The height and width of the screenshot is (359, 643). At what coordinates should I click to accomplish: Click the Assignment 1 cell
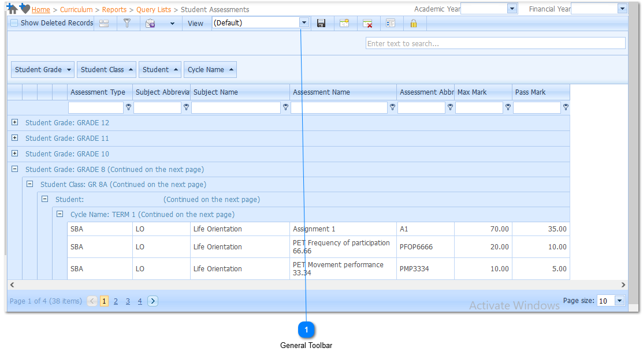343,229
